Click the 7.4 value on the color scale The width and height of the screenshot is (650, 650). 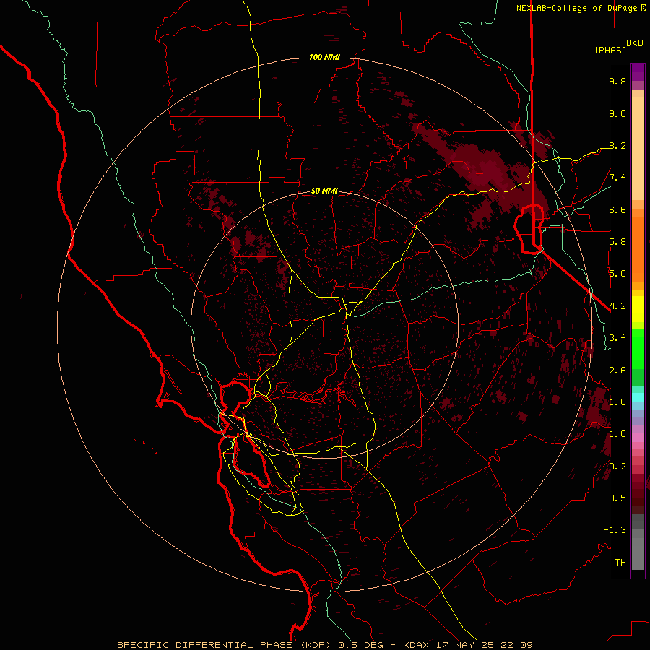pos(617,178)
